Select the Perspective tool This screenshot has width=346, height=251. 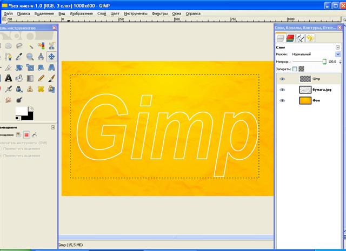click(x=51, y=67)
